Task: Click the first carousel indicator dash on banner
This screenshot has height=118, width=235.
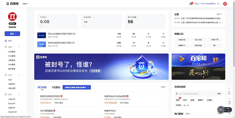Action: 100,78
